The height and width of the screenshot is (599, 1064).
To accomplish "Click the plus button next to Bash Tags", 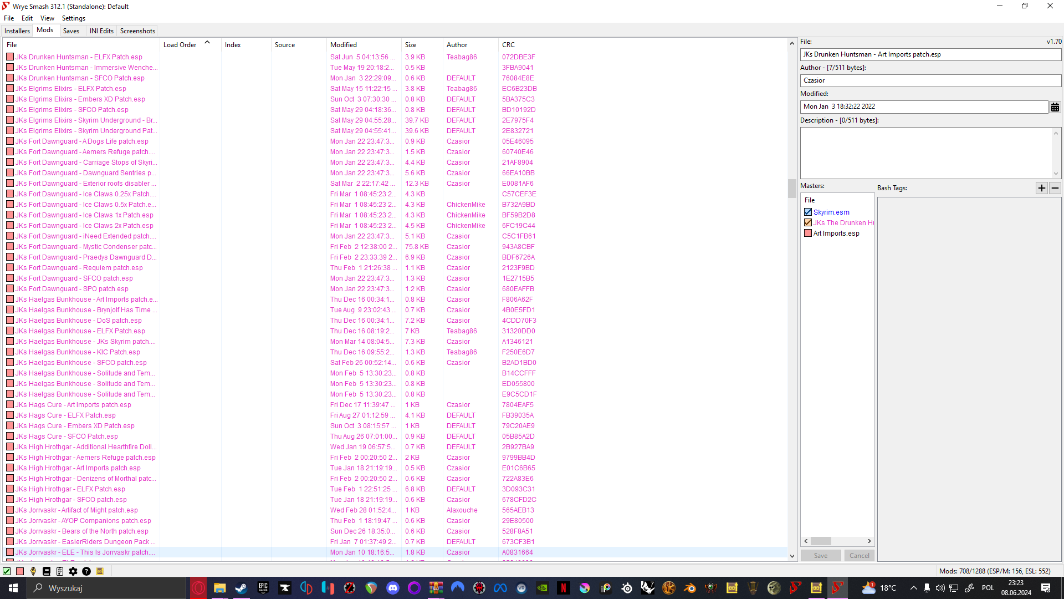I will click(x=1041, y=188).
